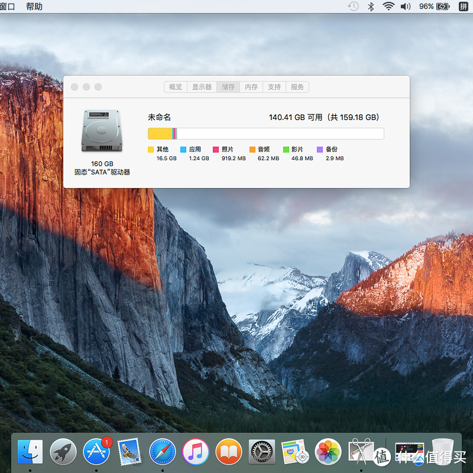Open Launchpad from the Dock
This screenshot has height=473, width=473.
click(x=63, y=451)
